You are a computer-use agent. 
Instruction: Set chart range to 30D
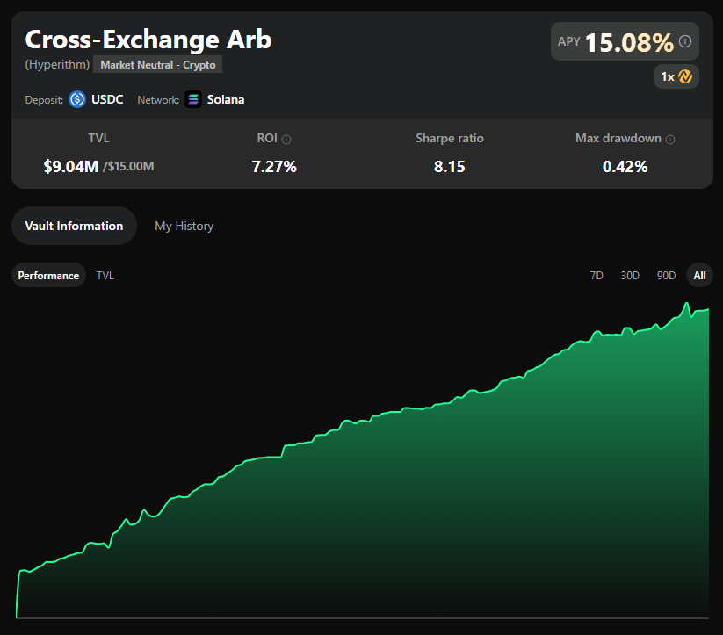pyautogui.click(x=630, y=275)
